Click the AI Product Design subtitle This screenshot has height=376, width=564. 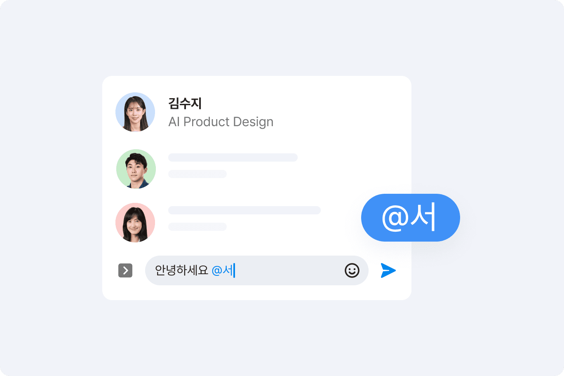tap(221, 122)
